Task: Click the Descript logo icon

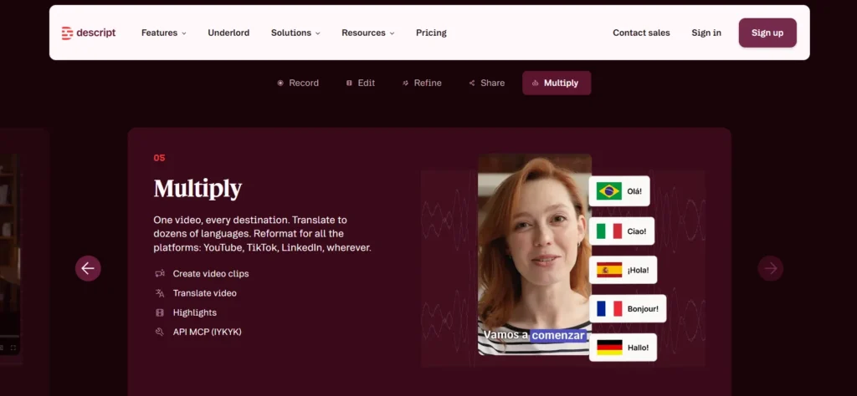Action: [x=67, y=33]
